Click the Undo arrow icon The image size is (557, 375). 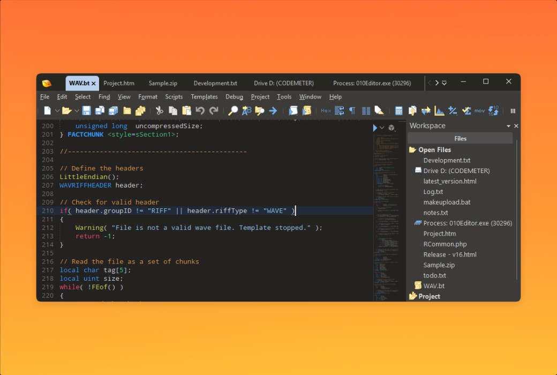201,111
